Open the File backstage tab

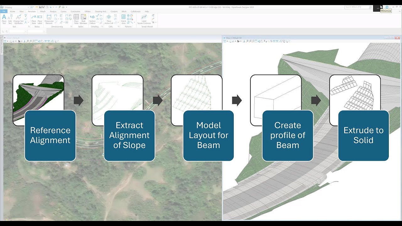[4, 11]
